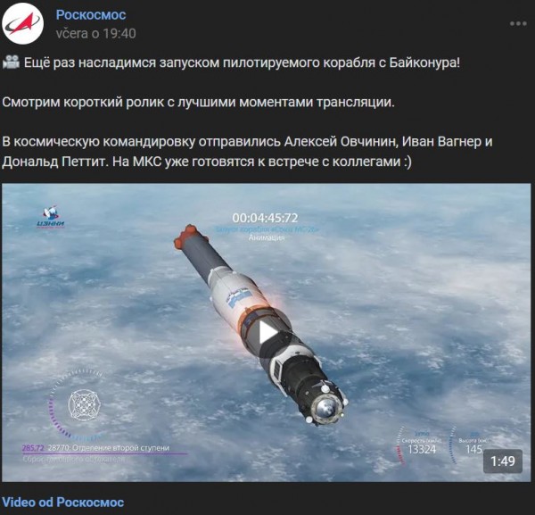Click the Отделение второй ступени event label
The image size is (535, 515).
point(121,448)
